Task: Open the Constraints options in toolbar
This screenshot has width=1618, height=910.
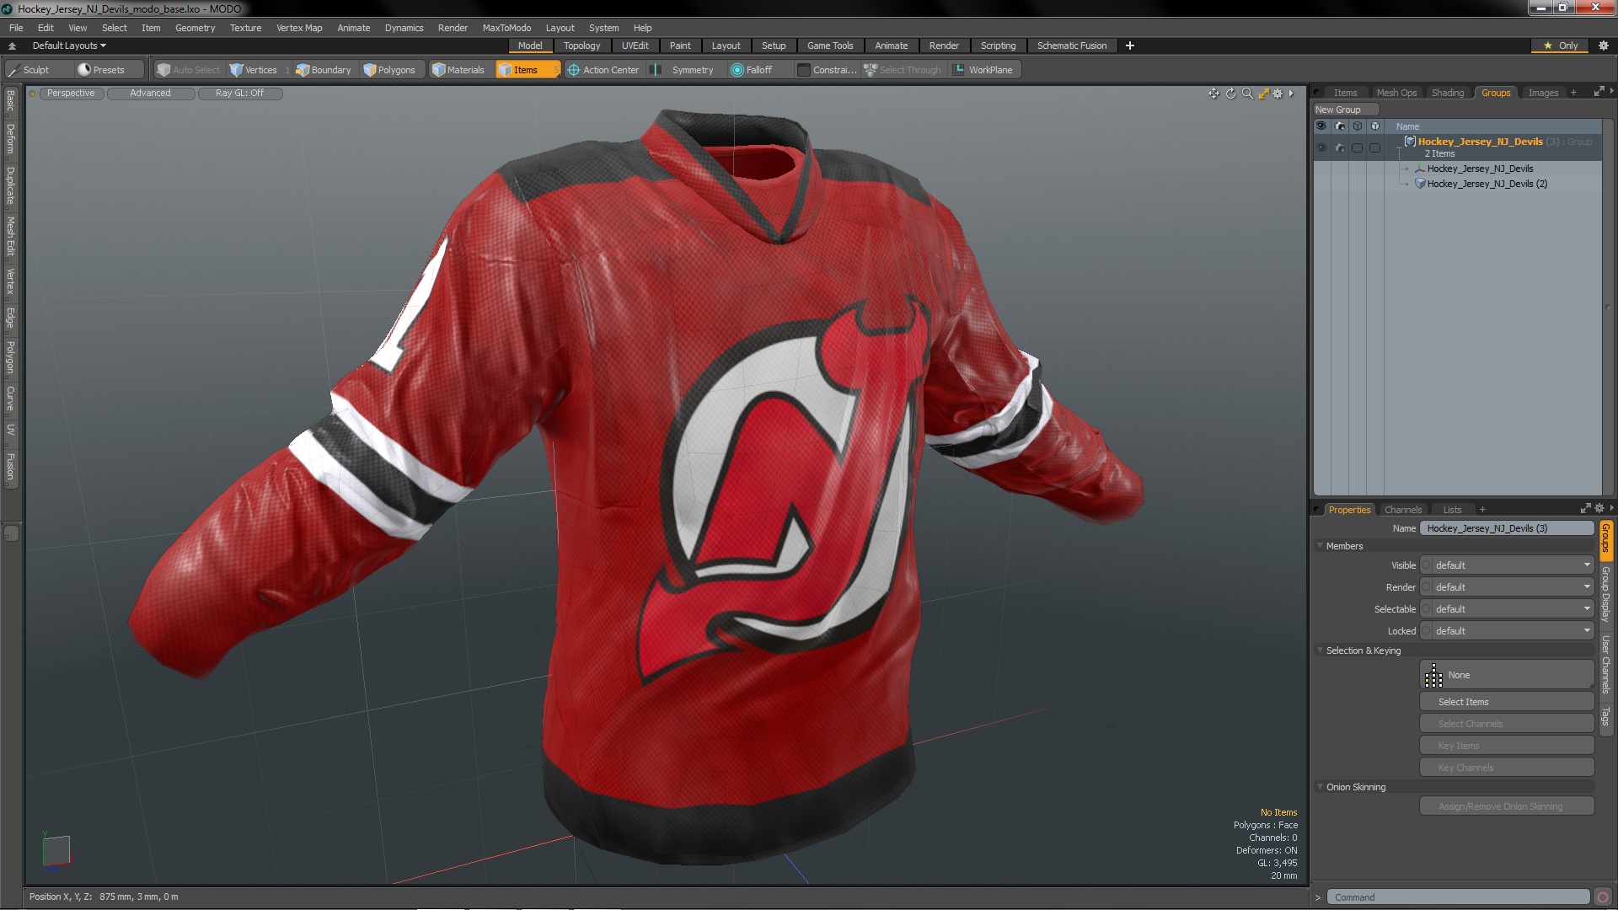Action: pyautogui.click(x=827, y=70)
